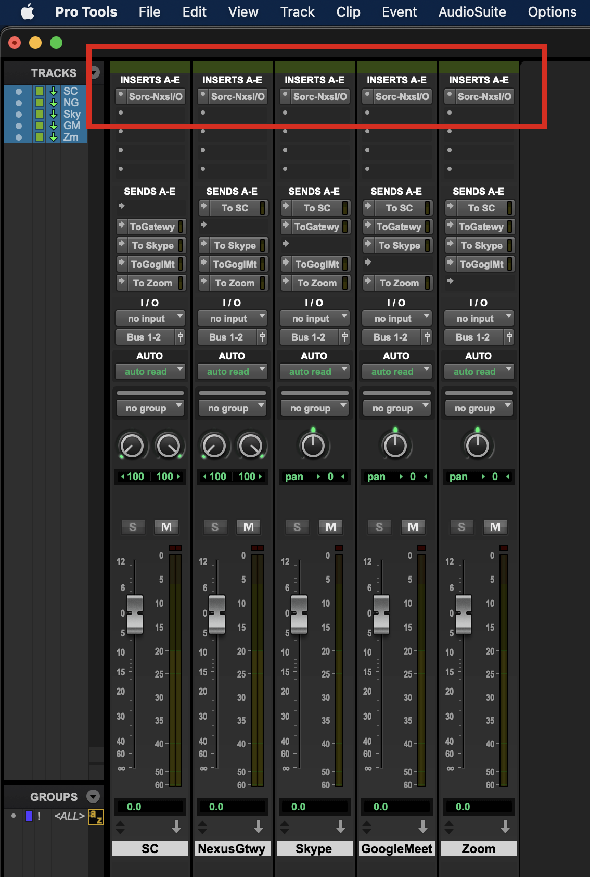Click the Apple menu icon
This screenshot has width=590, height=877.
pos(28,12)
